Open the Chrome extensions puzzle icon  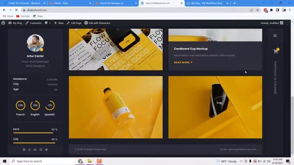click(271, 10)
